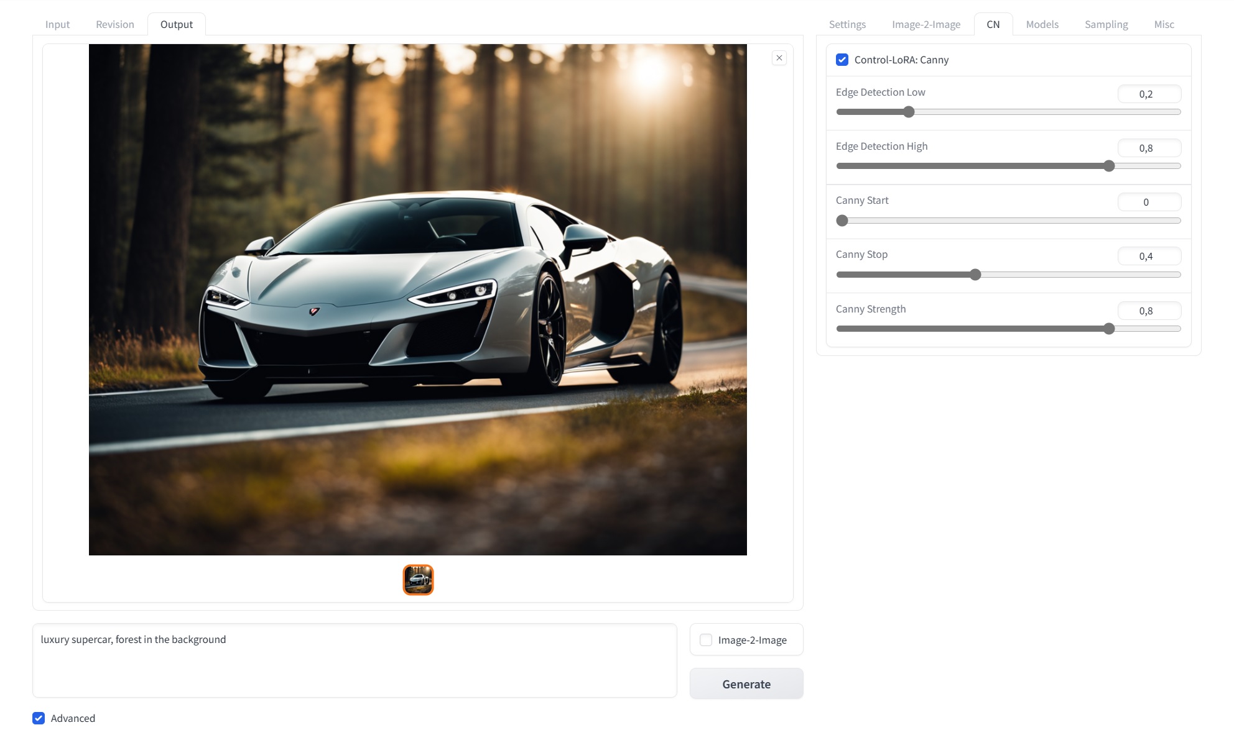
Task: Close the output image preview
Action: click(x=779, y=58)
